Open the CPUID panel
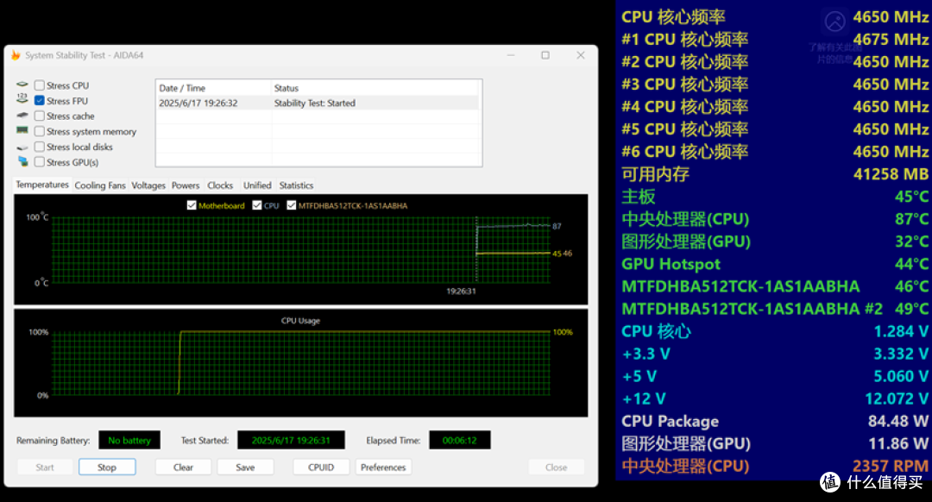 (321, 467)
